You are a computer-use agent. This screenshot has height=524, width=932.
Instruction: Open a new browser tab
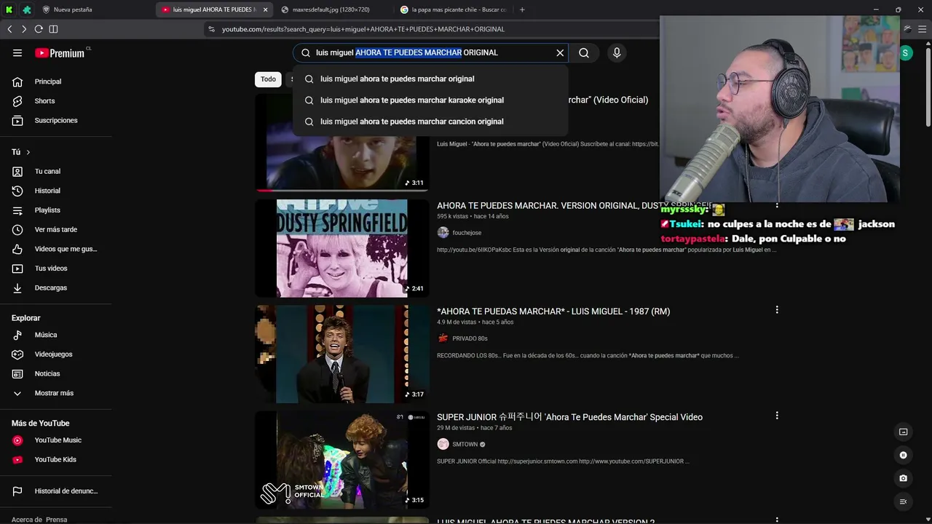pos(522,9)
